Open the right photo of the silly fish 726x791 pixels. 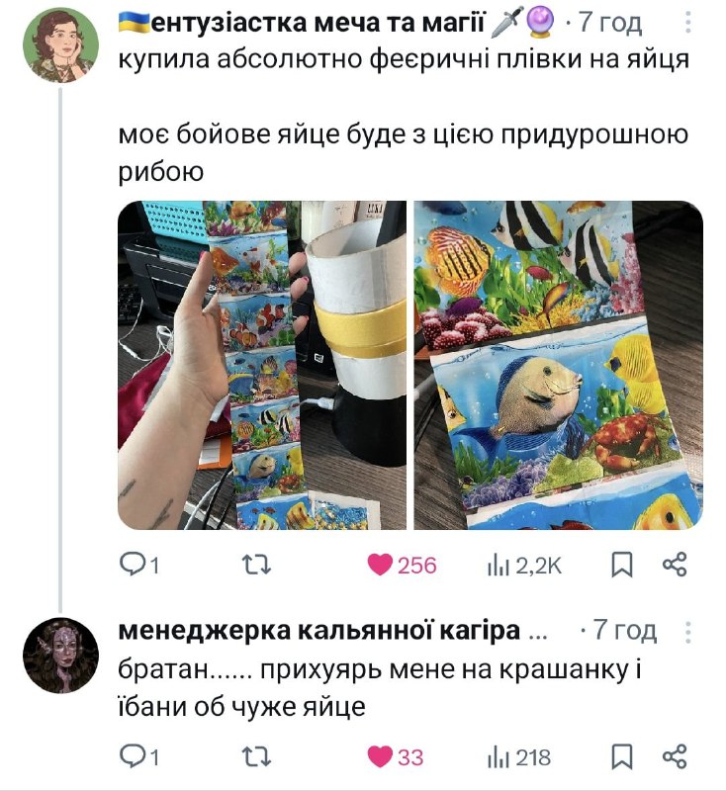tap(559, 365)
